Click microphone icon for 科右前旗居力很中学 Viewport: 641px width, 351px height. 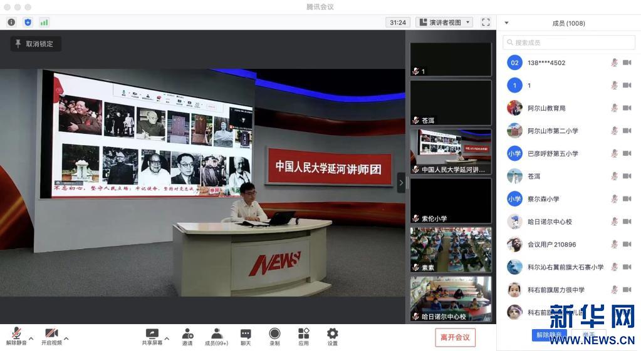(x=614, y=290)
